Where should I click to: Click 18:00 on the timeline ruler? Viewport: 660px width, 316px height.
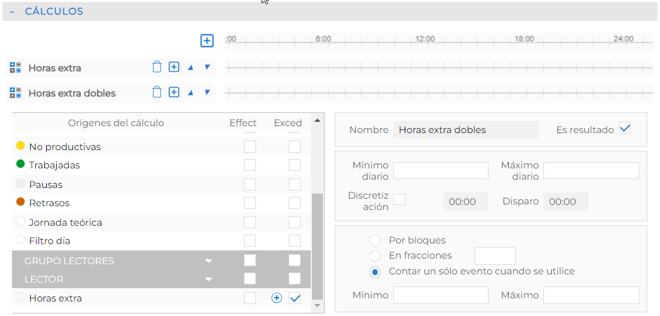pyautogui.click(x=524, y=38)
